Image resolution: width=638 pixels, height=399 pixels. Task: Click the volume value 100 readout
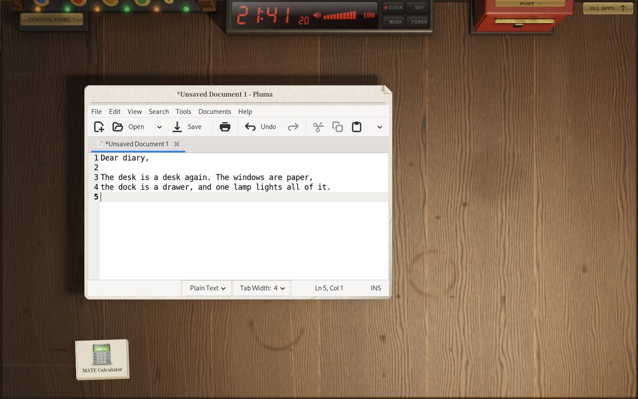tap(369, 16)
